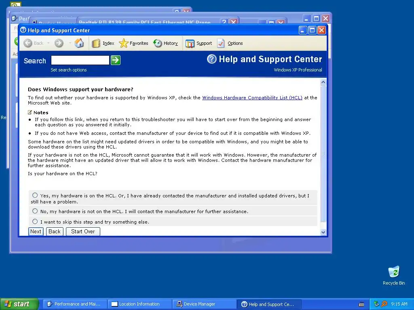Switch to Location Information taskbar button

coord(139,304)
